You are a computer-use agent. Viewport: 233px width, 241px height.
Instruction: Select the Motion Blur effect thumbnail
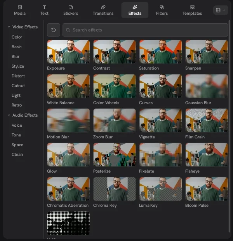pyautogui.click(x=68, y=120)
